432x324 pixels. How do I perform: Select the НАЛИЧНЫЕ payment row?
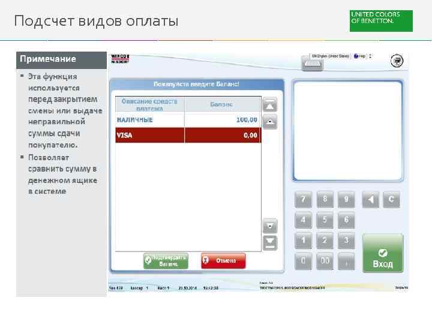(x=188, y=120)
